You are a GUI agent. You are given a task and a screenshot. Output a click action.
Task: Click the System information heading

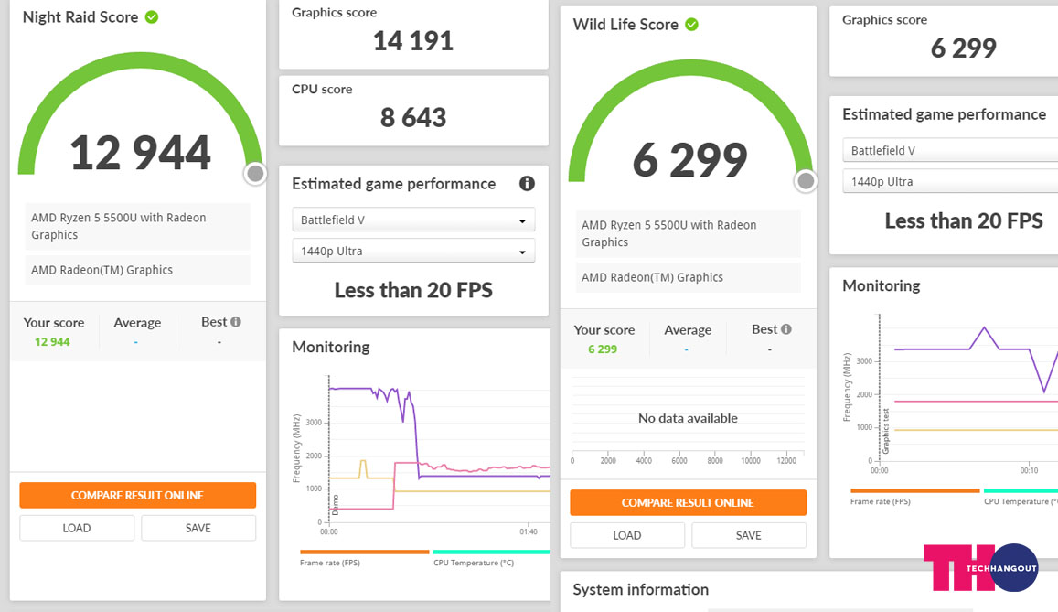(640, 590)
